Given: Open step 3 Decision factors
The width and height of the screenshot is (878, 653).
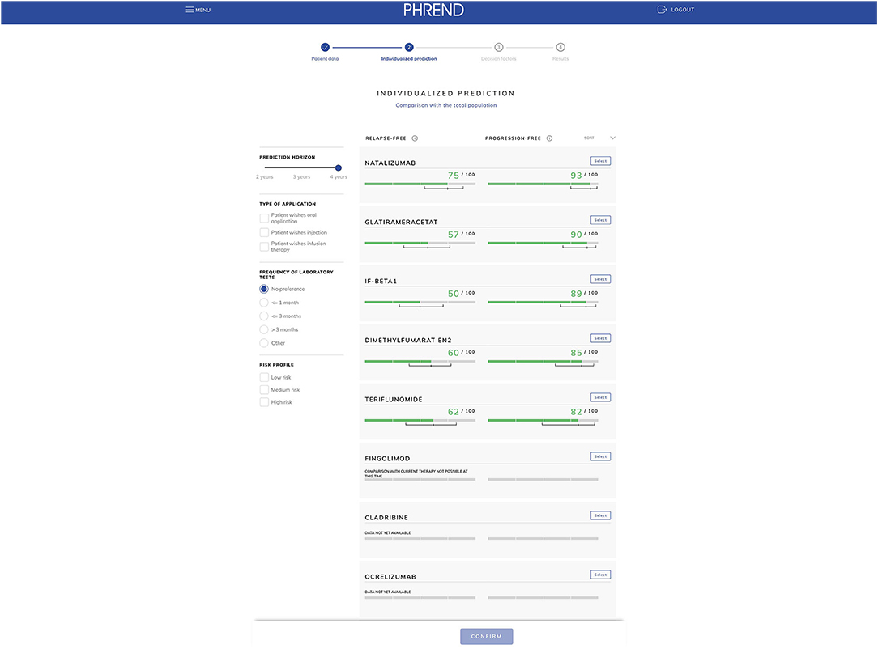Looking at the screenshot, I should (498, 47).
